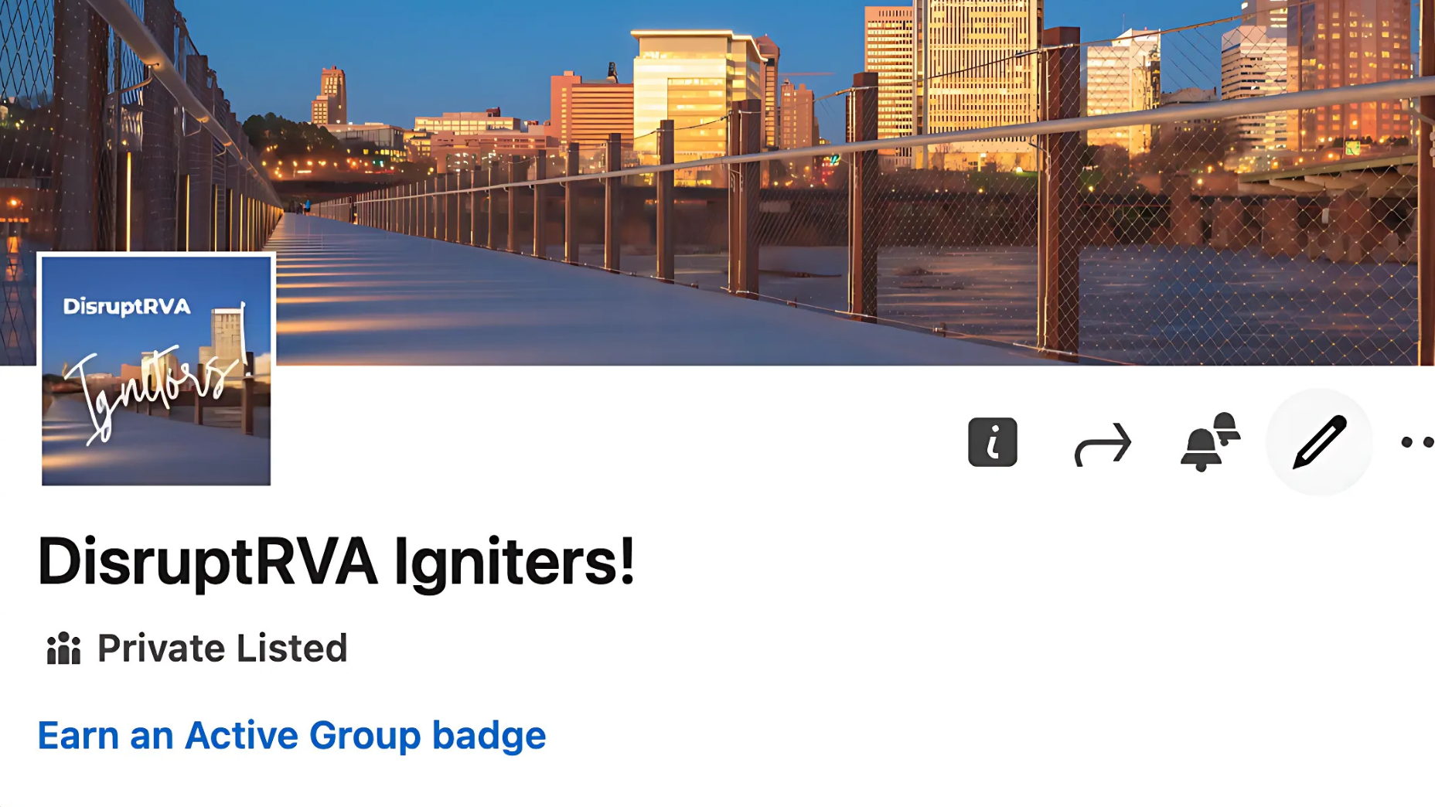The height and width of the screenshot is (807, 1435).
Task: Click the Private Listed label text
Action: click(222, 648)
